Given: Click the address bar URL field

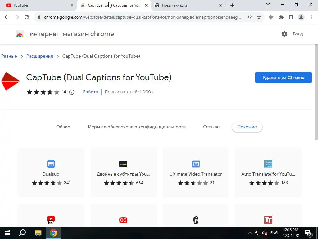Looking at the screenshot, I should [x=142, y=17].
